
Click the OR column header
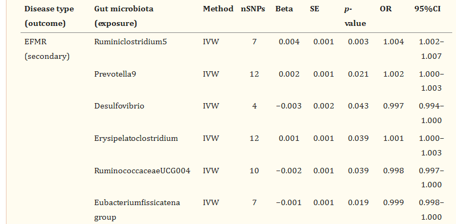tap(386, 9)
